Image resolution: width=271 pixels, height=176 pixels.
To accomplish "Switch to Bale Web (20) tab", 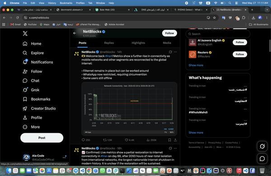I will coord(112,10).
